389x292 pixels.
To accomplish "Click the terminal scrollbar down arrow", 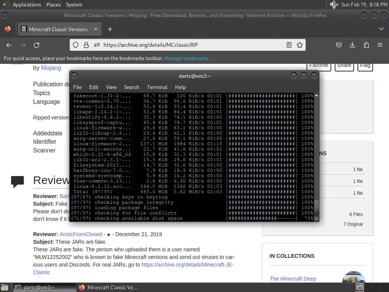I will (x=316, y=219).
